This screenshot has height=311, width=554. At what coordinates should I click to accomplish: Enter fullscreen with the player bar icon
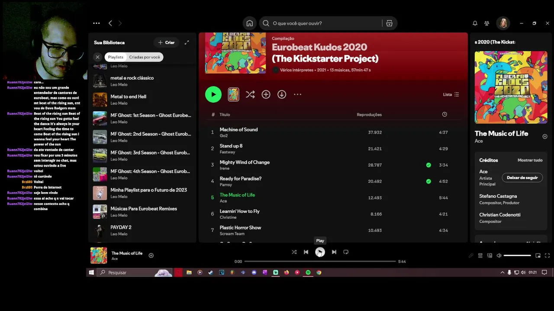(x=547, y=256)
